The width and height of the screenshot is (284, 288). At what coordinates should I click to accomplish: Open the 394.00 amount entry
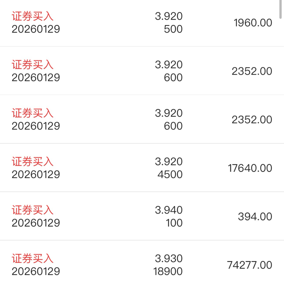(255, 217)
